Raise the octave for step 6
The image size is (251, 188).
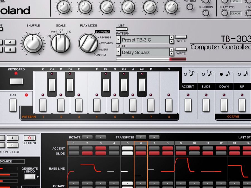141,183
